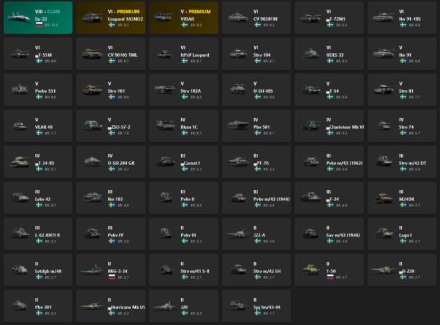Open the premium Leopard 1A5NO2 card
The width and height of the screenshot is (440, 325).
(x=109, y=17)
